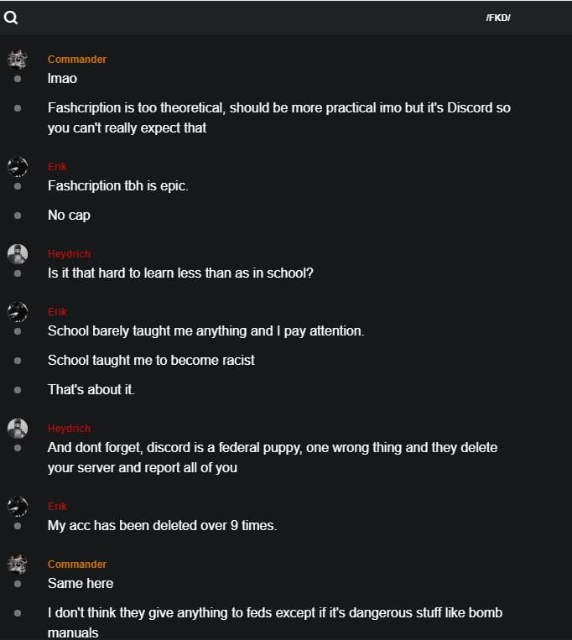
Task: Click Commander's avatar above the "lmao" message
Action: [18, 60]
